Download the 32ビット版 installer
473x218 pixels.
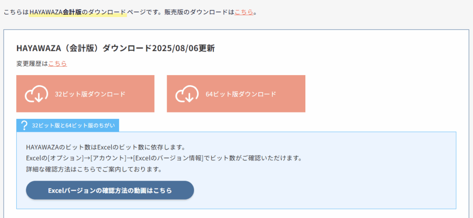(85, 94)
